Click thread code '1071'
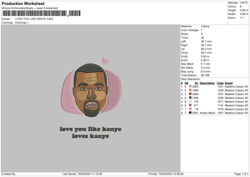 tap(220, 101)
